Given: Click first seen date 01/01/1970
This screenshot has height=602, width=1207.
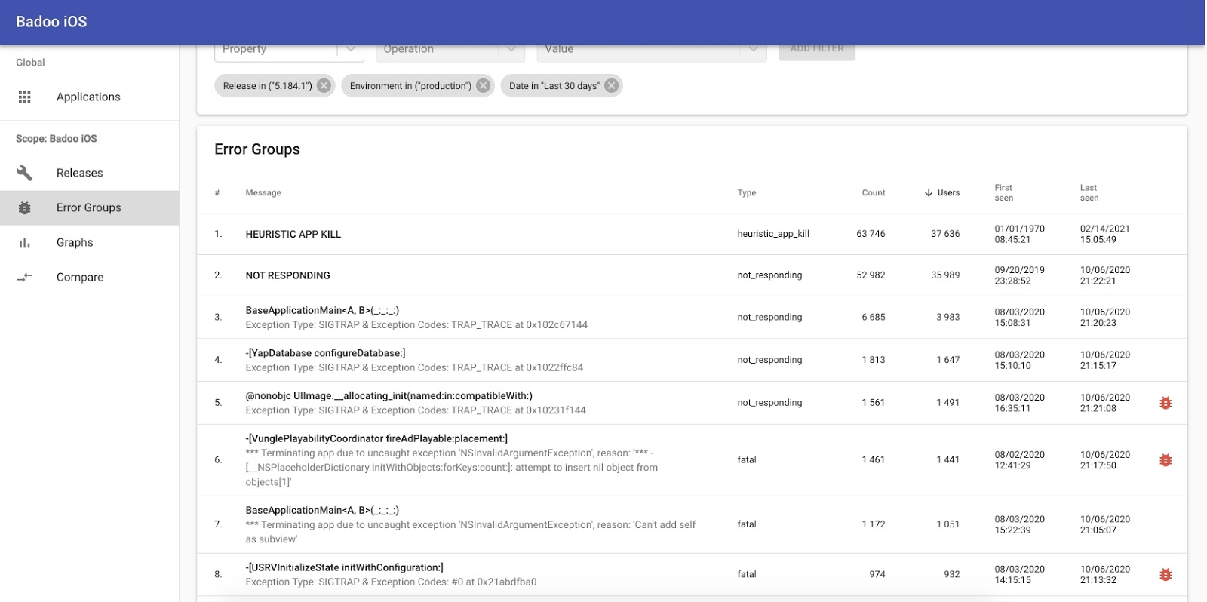Looking at the screenshot, I should click(x=1019, y=229).
